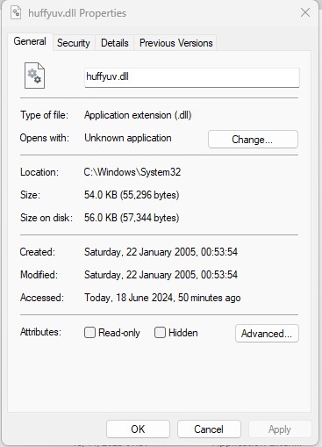
Task: Click the Application extension (.dll) file type text
Action: click(x=138, y=115)
